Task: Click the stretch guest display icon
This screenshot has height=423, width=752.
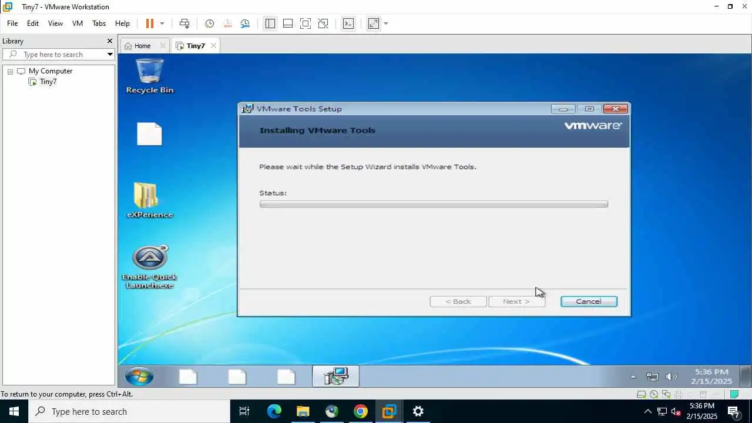Action: coord(374,23)
